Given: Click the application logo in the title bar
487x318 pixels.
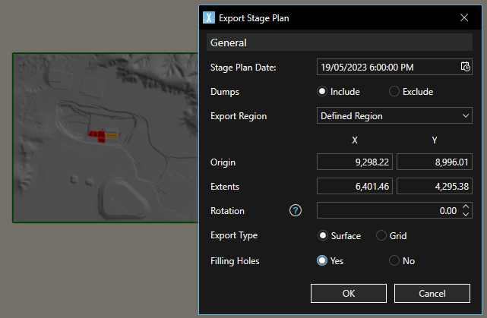Looking at the screenshot, I should (209, 17).
